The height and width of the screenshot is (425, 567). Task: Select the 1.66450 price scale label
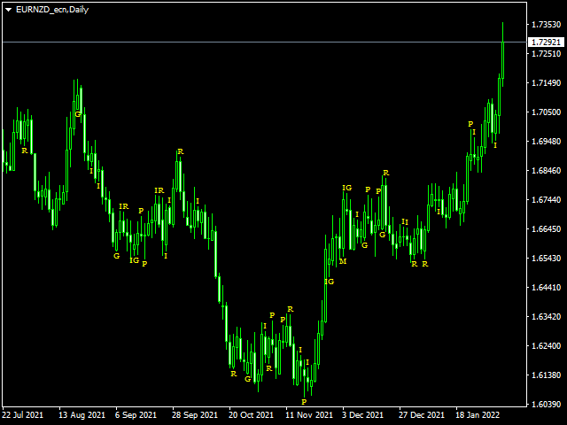pyautogui.click(x=546, y=228)
